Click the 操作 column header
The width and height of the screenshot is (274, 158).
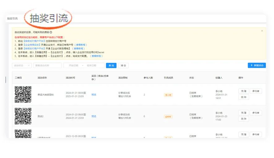coord(241,78)
